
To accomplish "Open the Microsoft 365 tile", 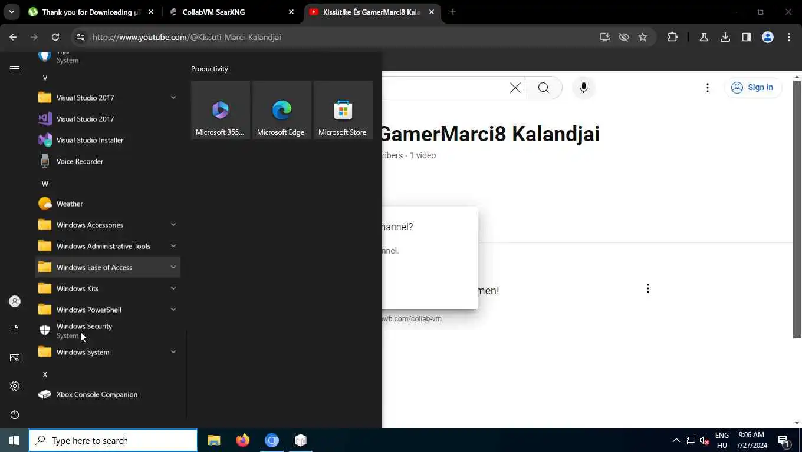I will [221, 110].
